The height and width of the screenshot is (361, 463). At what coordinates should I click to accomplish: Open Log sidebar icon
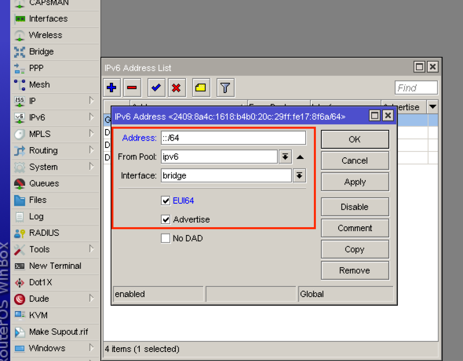pos(19,217)
